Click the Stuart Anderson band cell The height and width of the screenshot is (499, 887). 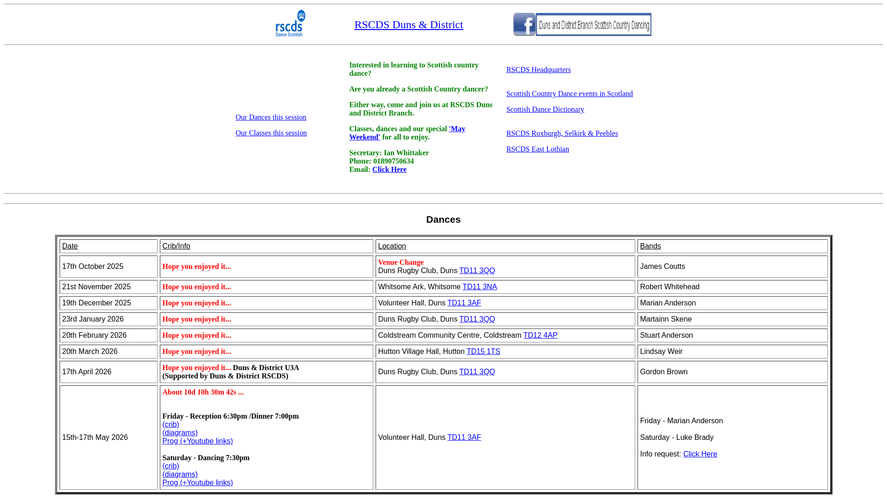click(733, 335)
